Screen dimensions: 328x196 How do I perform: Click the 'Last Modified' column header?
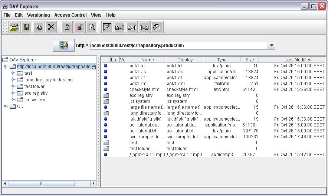pos(298,60)
